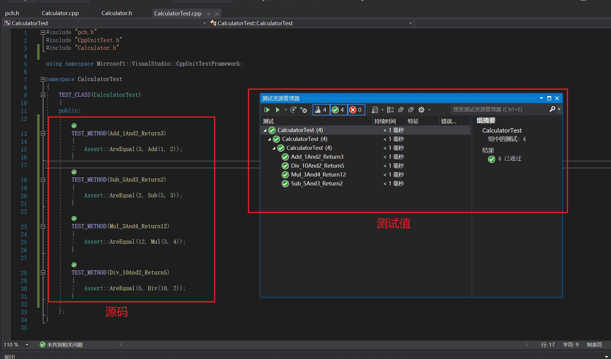Viewport: 611px width, 359px height.
Task: Click the no issues found status icon
Action: (42, 344)
